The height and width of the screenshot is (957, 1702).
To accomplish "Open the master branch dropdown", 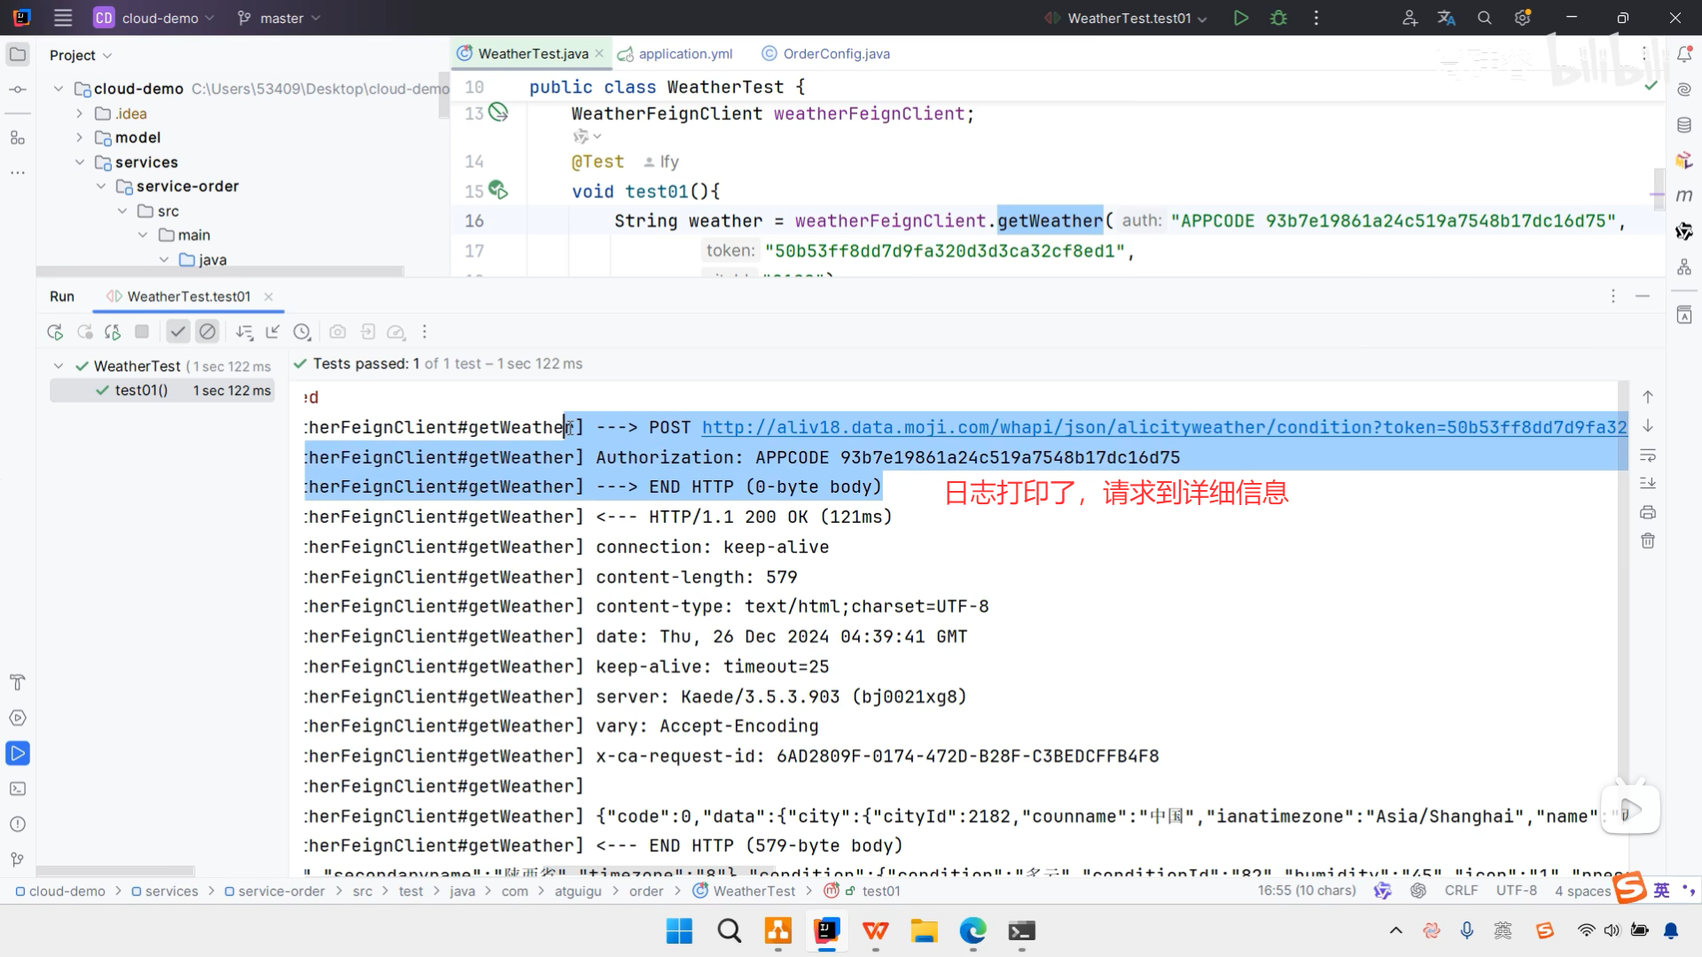I will pyautogui.click(x=277, y=18).
